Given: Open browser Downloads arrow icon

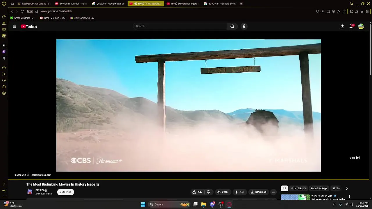Looking at the screenshot, I should click(362, 11).
